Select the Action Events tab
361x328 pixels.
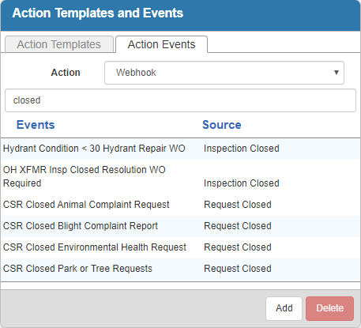click(x=161, y=44)
